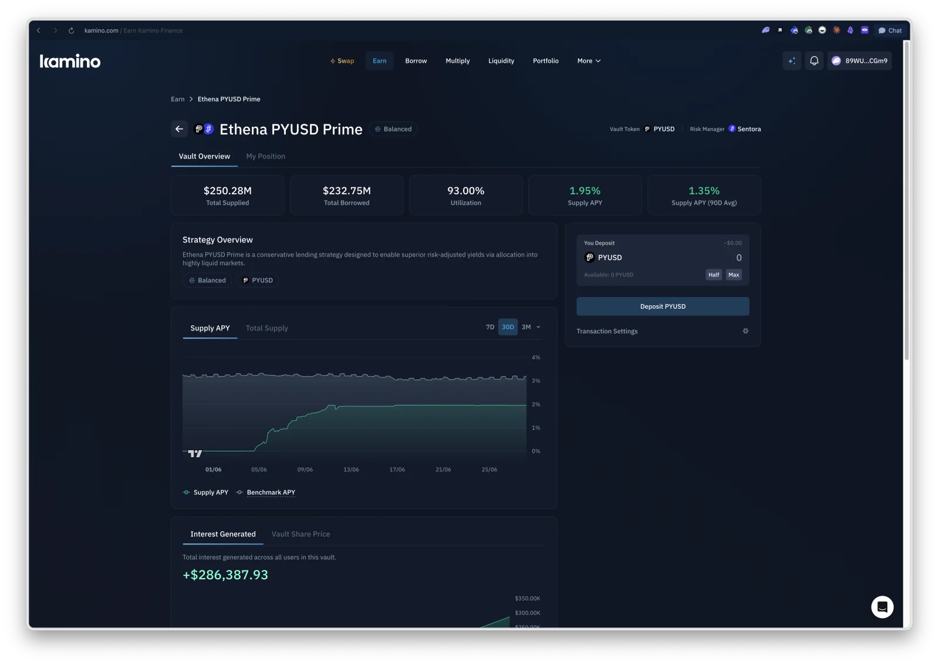Toggle Supply APY series in chart legend
The height and width of the screenshot is (665, 939).
click(x=205, y=492)
